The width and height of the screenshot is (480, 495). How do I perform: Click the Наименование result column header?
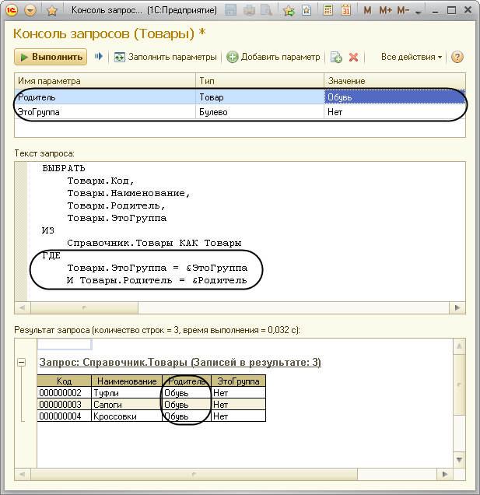click(127, 381)
